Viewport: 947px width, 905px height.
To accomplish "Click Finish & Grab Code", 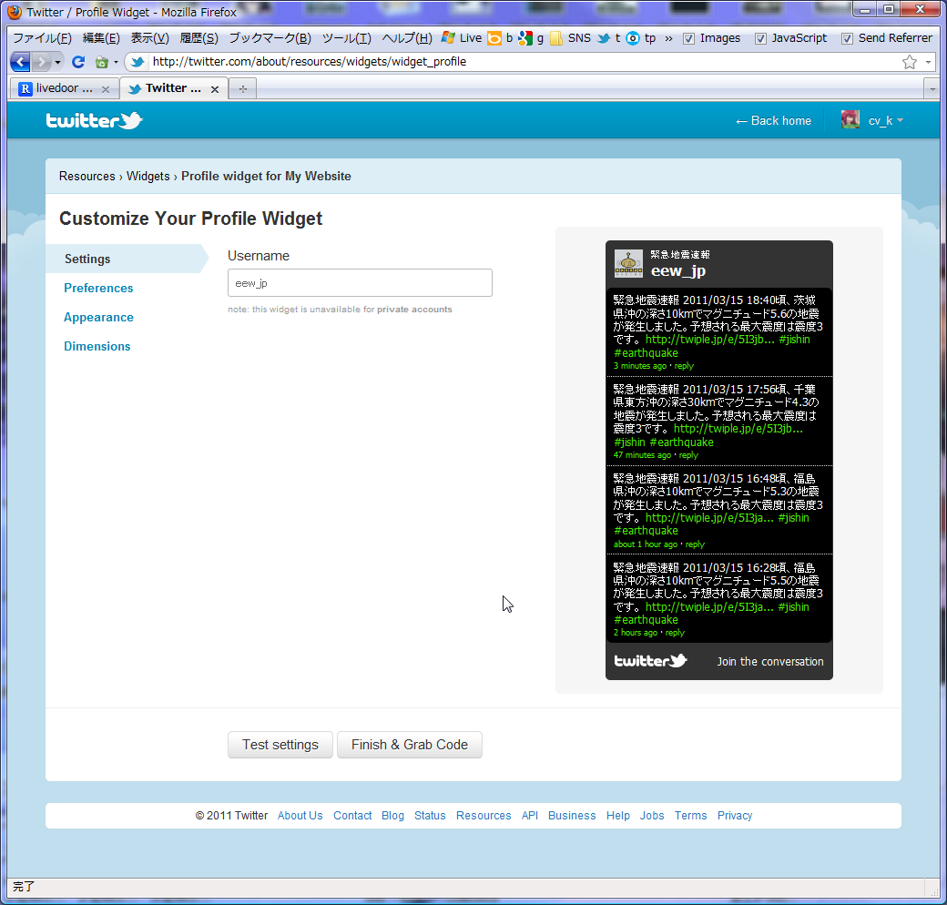I will click(410, 745).
